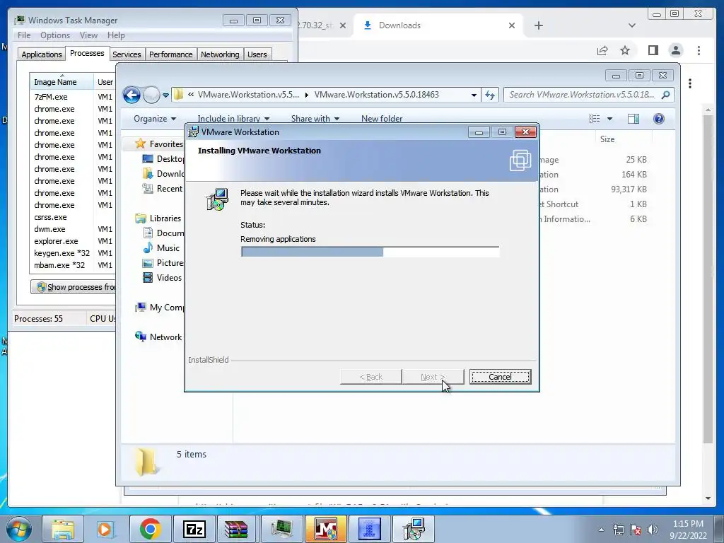The width and height of the screenshot is (724, 543).
Task: Open Task Manager Help menu
Action: pyautogui.click(x=116, y=35)
